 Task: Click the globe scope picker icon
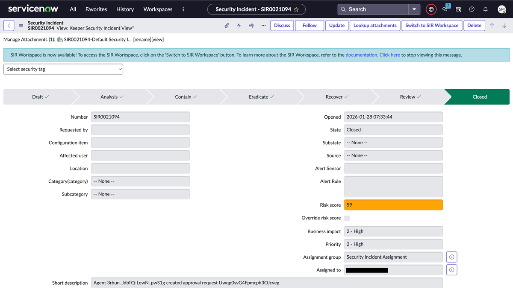(x=431, y=9)
